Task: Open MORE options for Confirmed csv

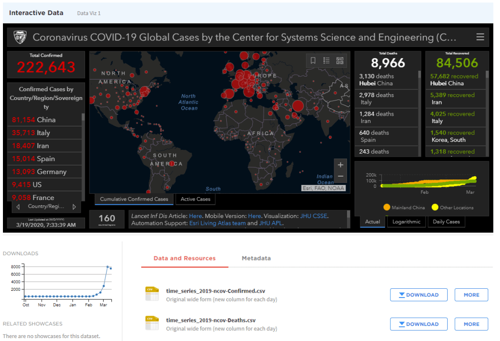Action: coord(471,295)
